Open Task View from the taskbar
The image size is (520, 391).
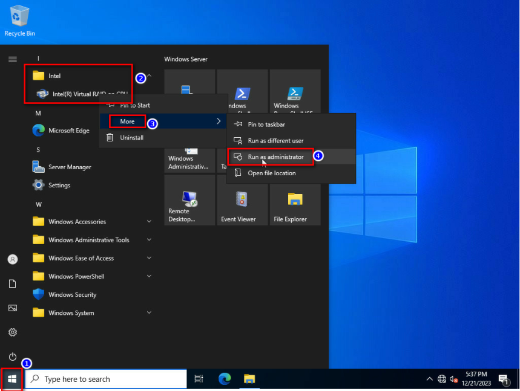pos(199,379)
